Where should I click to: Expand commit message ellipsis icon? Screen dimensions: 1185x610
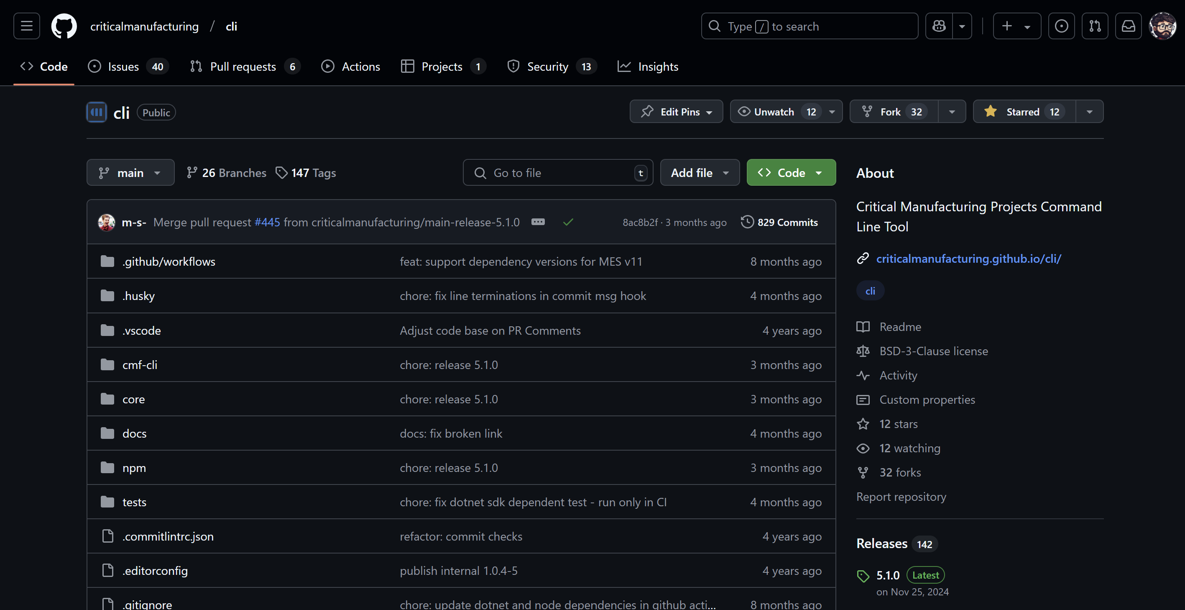click(x=538, y=222)
